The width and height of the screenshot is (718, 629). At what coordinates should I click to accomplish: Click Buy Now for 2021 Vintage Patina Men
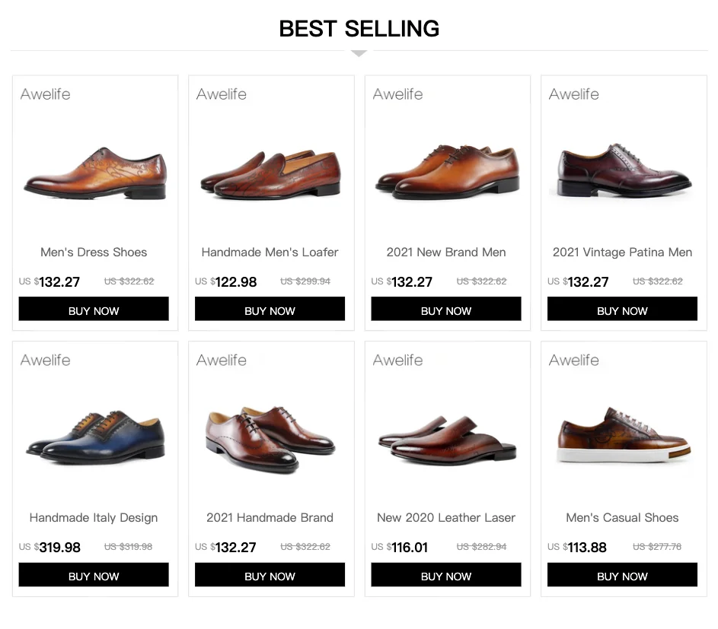click(622, 310)
